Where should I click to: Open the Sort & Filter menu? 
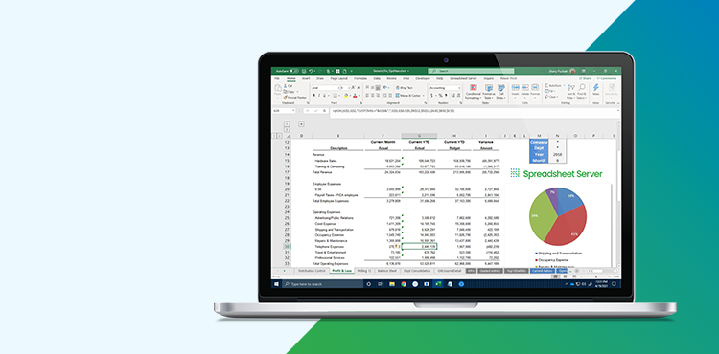click(571, 92)
